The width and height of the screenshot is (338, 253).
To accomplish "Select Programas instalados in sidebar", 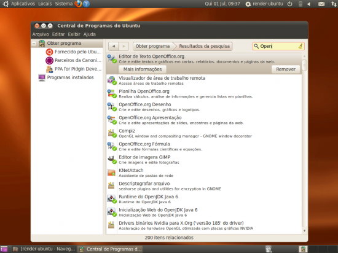I will tap(70, 77).
